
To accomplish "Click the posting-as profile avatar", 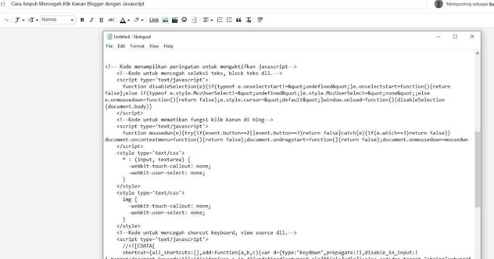I will (x=439, y=4).
